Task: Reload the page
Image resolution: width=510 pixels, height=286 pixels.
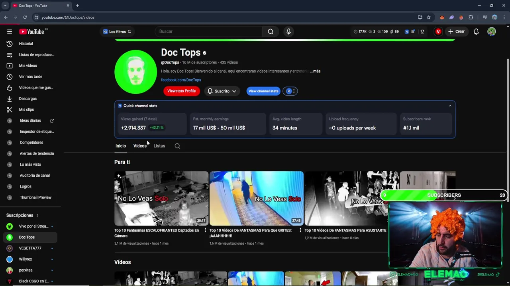Action: pyautogui.click(x=25, y=17)
